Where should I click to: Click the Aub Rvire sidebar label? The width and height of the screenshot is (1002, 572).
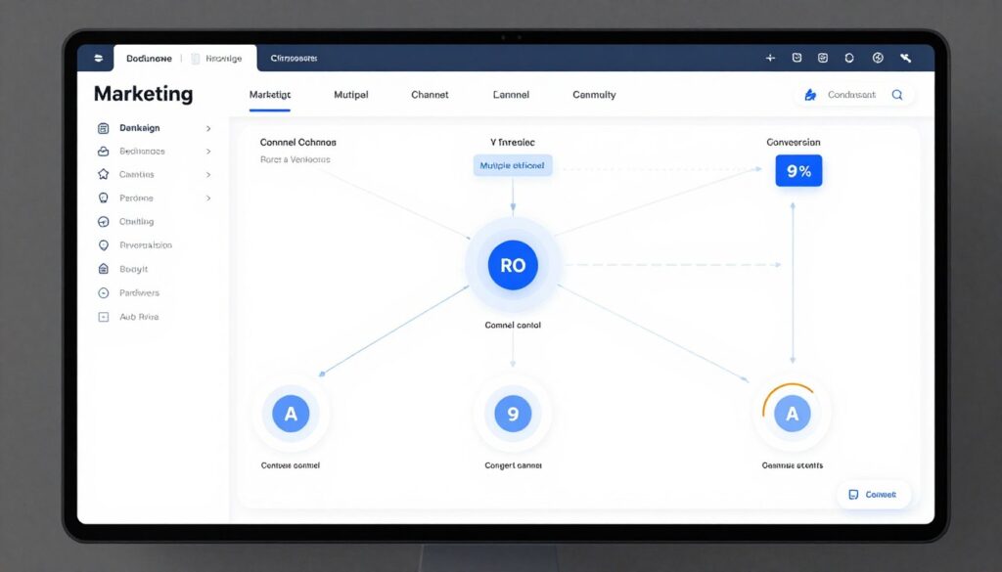click(139, 317)
